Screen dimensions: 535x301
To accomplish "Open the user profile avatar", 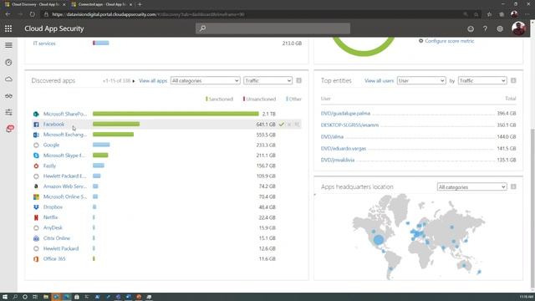I will coord(518,28).
